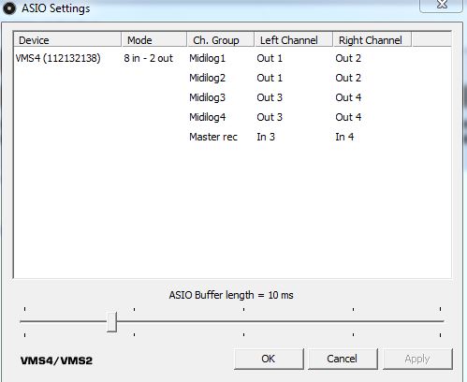Open Midilog3 right channel Out 4 cell

348,97
